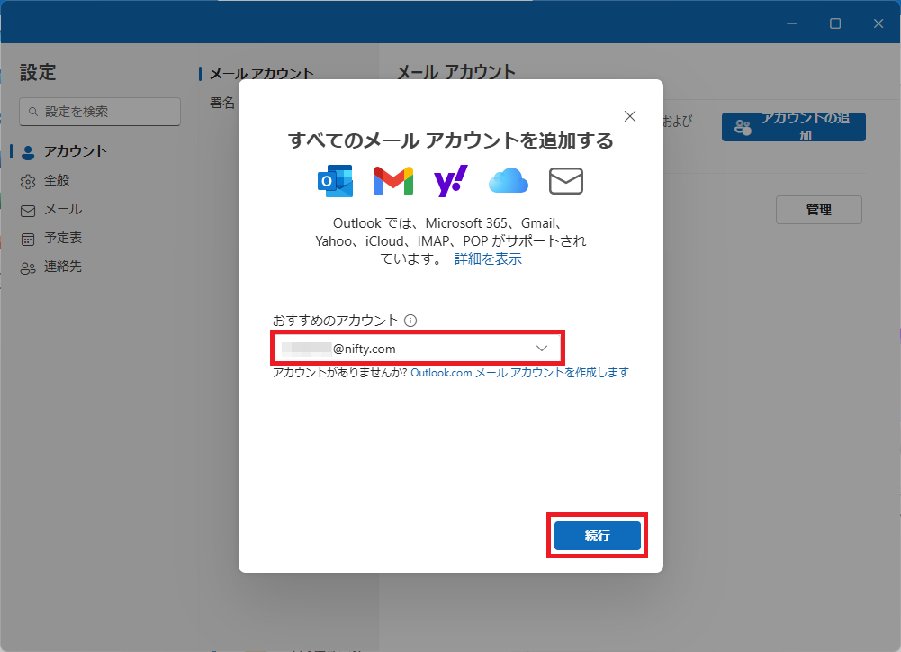Click the magnifier icon in search box
Viewport: 901px width, 652px height.
point(33,112)
